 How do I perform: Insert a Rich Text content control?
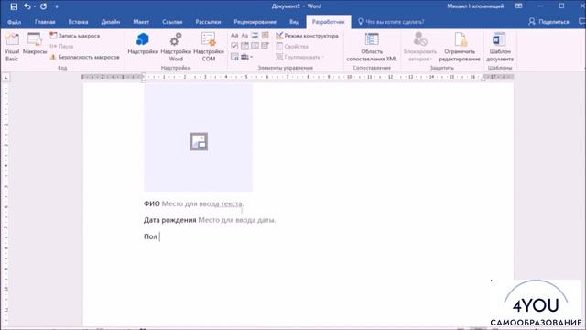point(234,36)
